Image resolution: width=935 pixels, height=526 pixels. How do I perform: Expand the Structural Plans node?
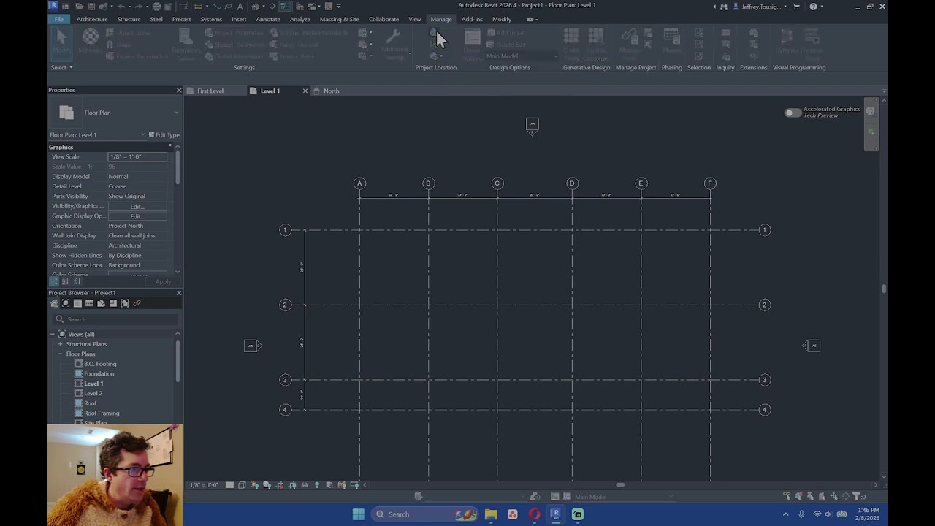point(61,344)
